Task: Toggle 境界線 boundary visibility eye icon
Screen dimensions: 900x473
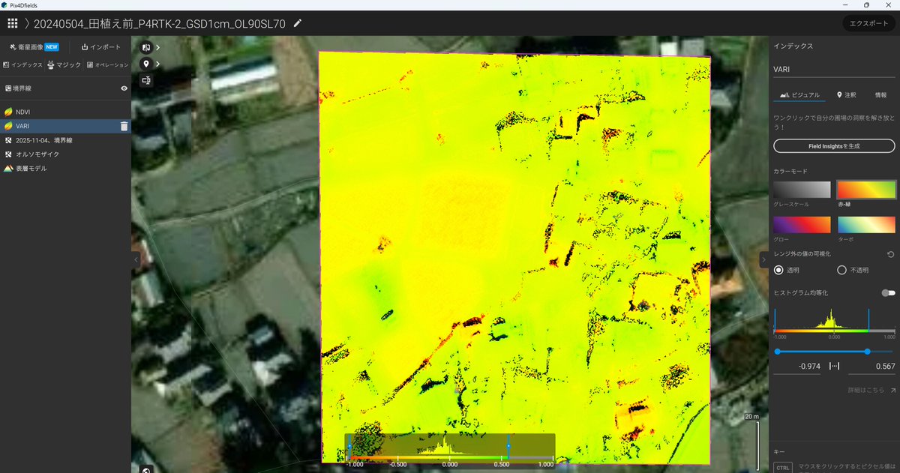Action: pos(124,88)
